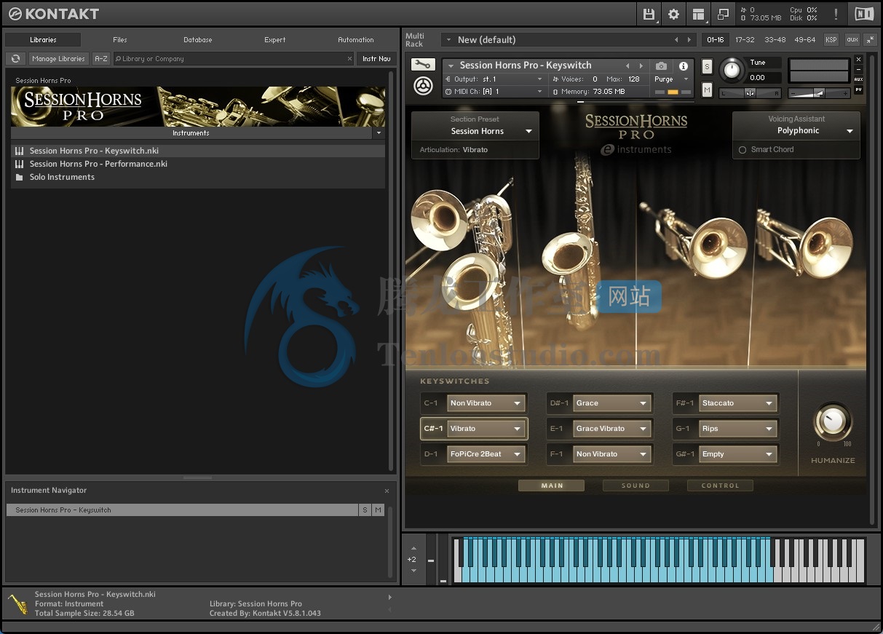This screenshot has width=883, height=634.
Task: Toggle AUX button on the instrument header
Action: (859, 79)
